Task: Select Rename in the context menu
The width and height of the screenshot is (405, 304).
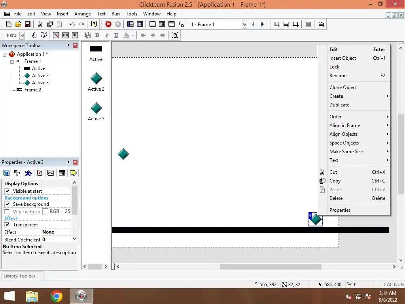Action: [x=359, y=76]
